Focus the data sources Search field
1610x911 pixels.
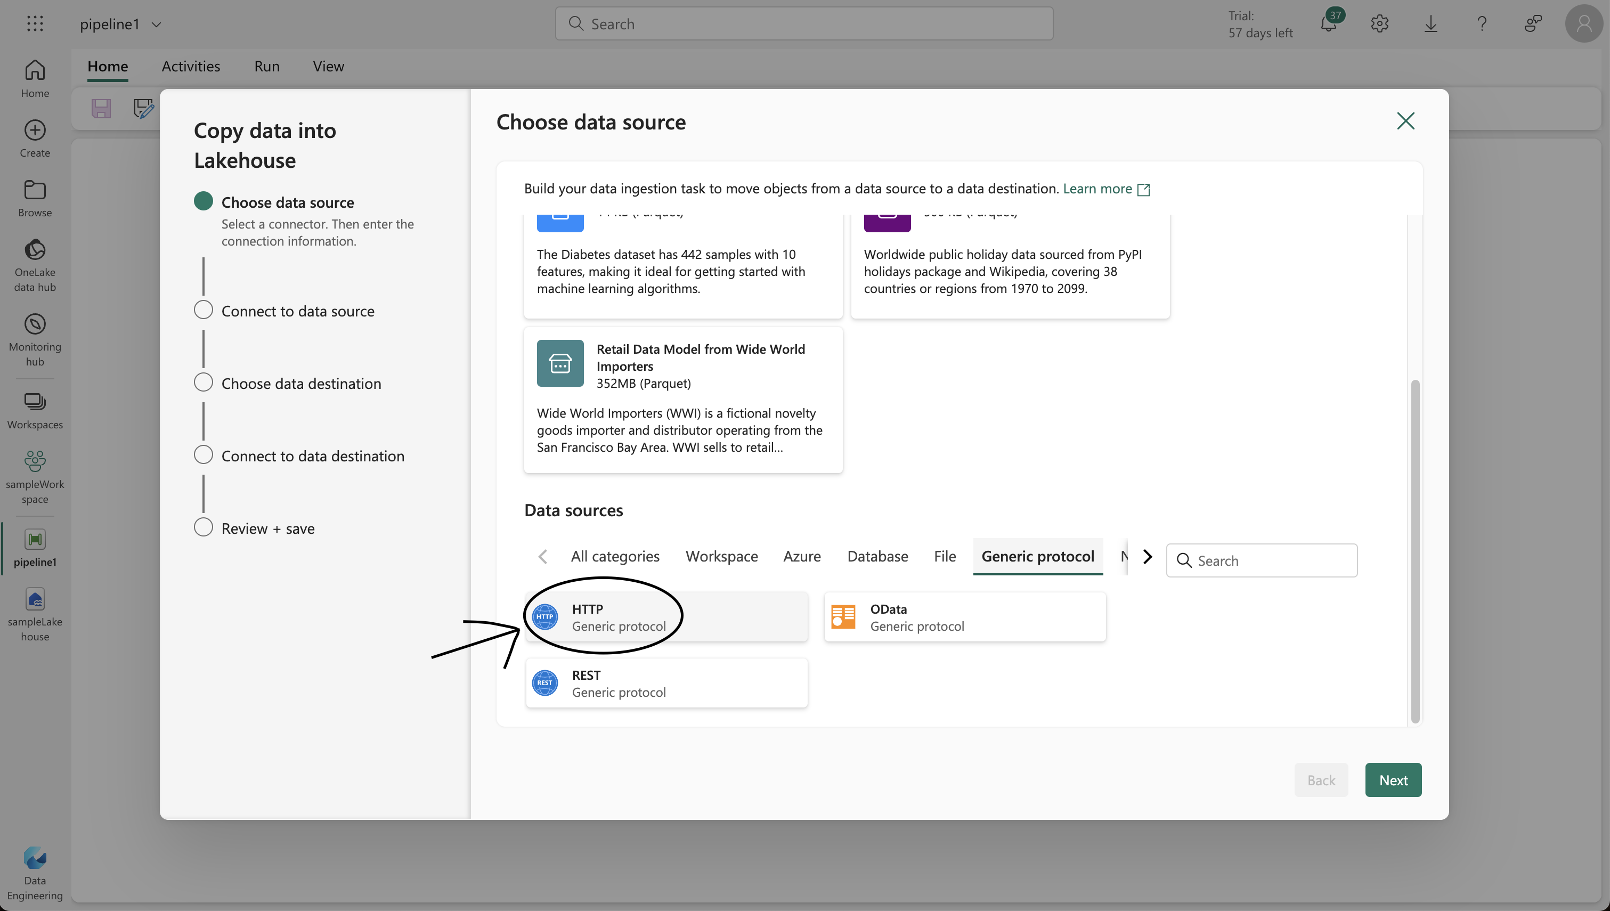point(1262,560)
